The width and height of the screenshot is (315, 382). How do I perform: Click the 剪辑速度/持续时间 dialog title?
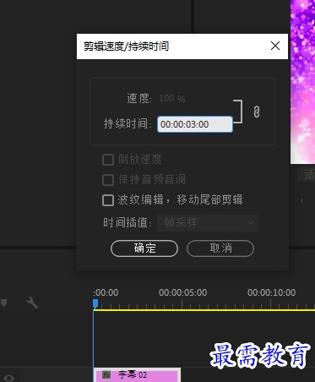click(x=126, y=46)
